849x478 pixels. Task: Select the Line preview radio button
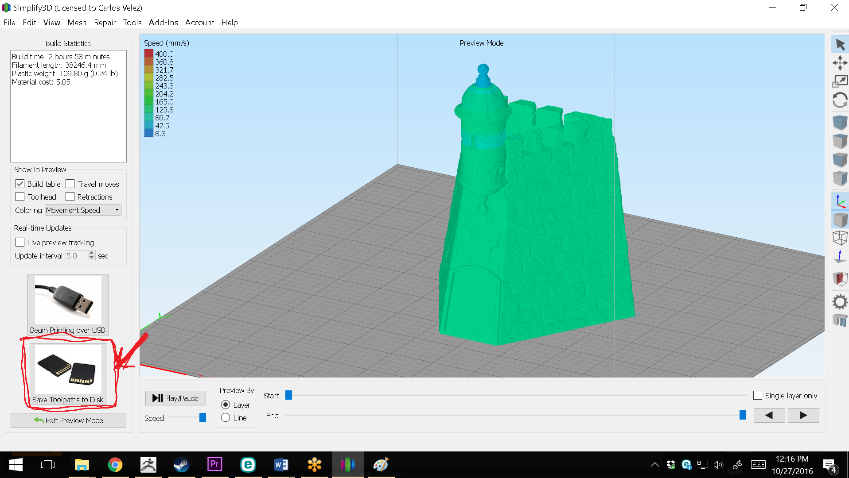point(226,417)
